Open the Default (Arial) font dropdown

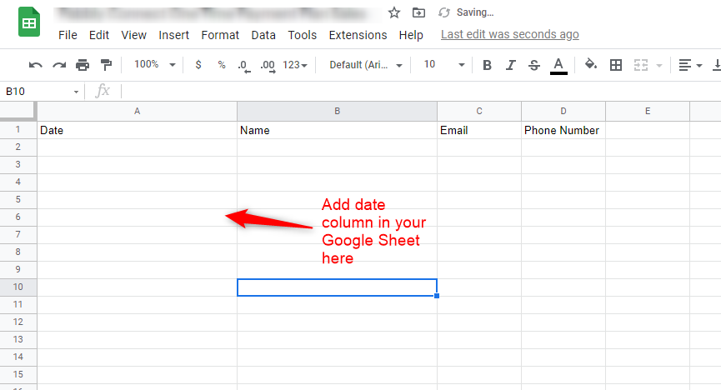click(366, 65)
